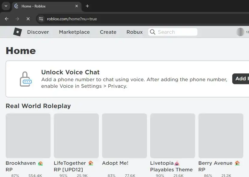This screenshot has height=177, width=249.
Task: Click LifeTogether 95% rating
Action: [63, 176]
